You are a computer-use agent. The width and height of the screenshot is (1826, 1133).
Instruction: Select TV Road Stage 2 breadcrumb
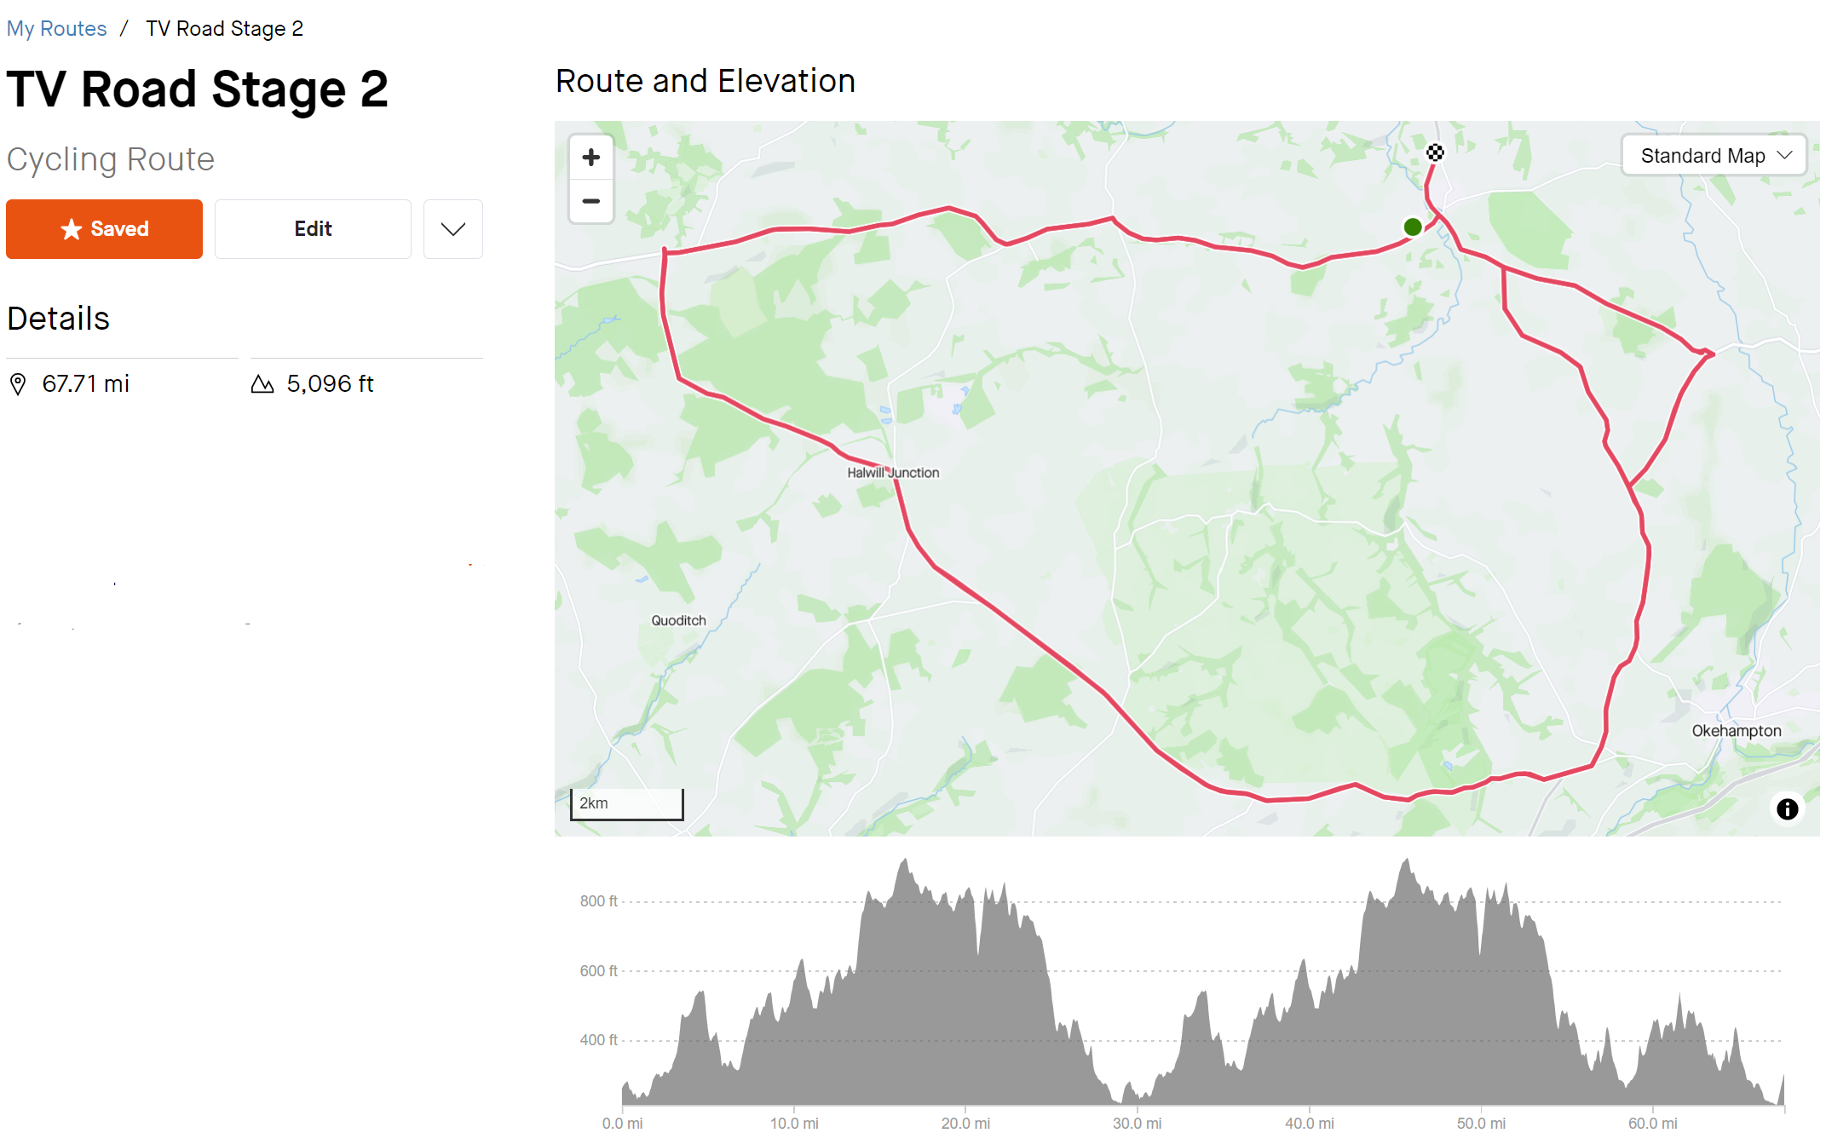224,29
